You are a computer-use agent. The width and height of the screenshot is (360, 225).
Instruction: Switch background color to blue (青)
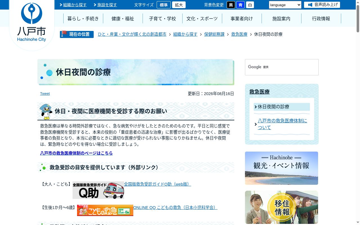pyautogui.click(x=240, y=5)
